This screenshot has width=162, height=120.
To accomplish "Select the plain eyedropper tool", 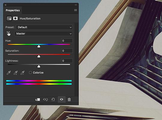I will pos(9,73).
